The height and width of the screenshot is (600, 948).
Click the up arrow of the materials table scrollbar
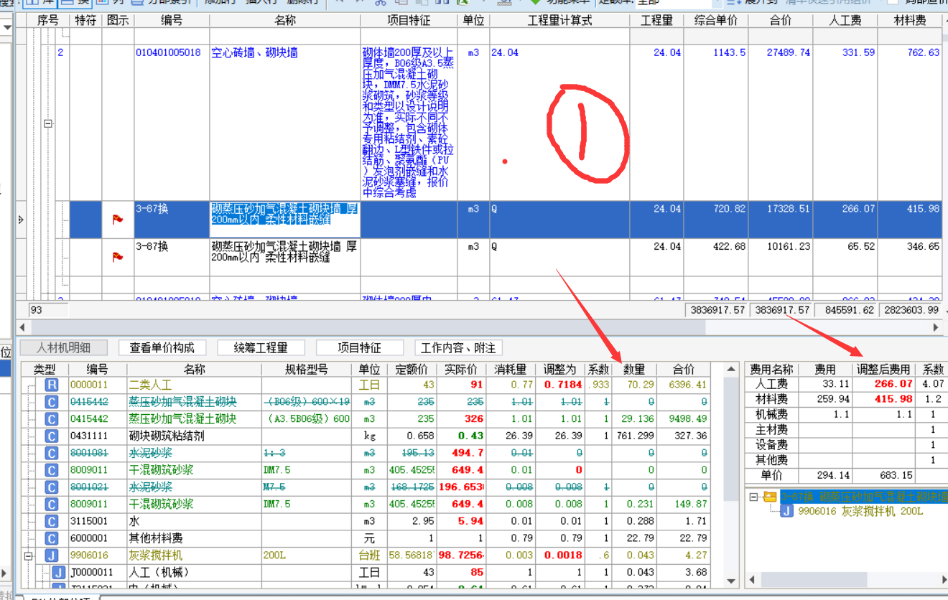pyautogui.click(x=731, y=370)
